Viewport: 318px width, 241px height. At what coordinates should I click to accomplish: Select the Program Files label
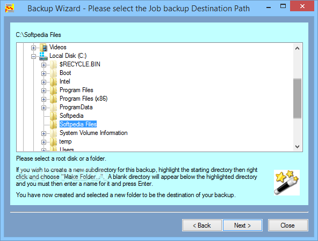(x=76, y=90)
